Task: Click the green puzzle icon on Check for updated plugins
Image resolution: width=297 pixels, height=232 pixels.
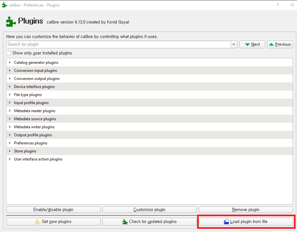Action: tap(125, 222)
